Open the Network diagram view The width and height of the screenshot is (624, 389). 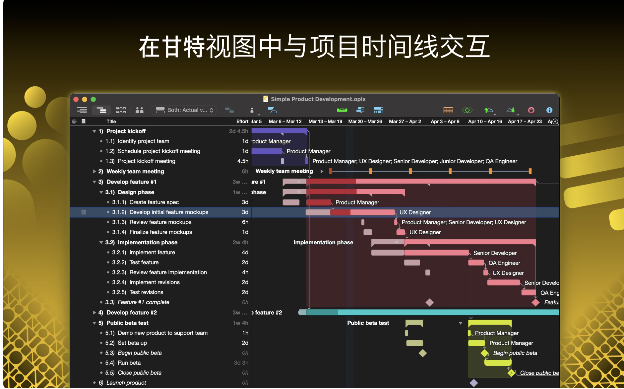[121, 110]
